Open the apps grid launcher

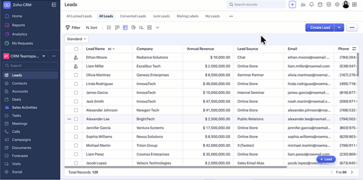(x=355, y=5)
